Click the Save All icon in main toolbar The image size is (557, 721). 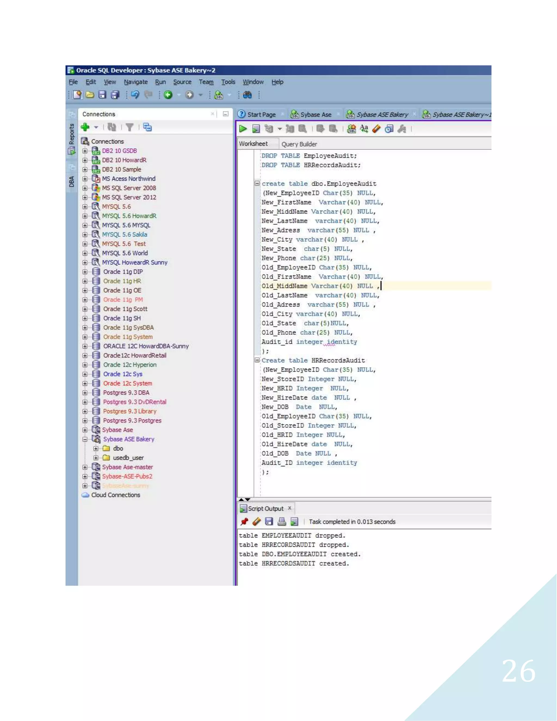tap(115, 95)
